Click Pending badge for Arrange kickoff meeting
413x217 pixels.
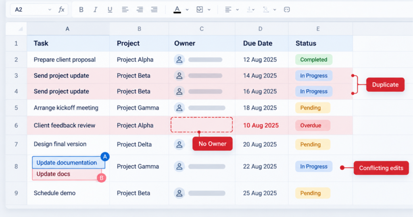(313, 108)
